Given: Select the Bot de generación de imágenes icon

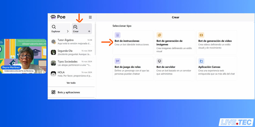Looking at the screenshot, I should [x=159, y=35].
